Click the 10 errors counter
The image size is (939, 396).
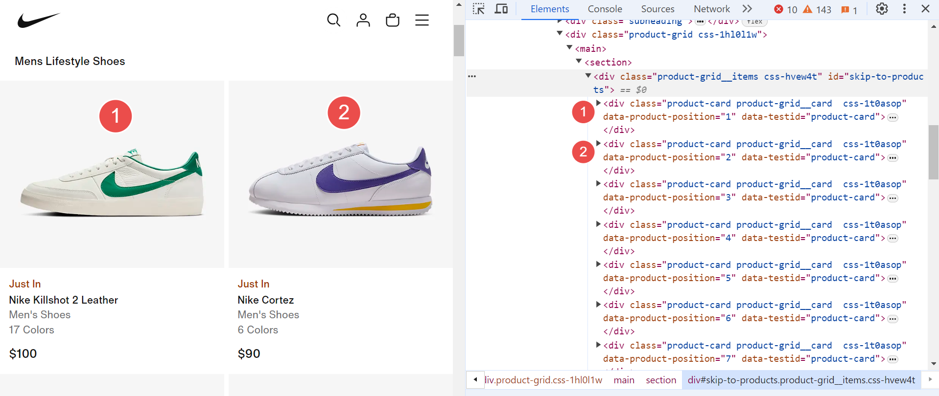[786, 9]
